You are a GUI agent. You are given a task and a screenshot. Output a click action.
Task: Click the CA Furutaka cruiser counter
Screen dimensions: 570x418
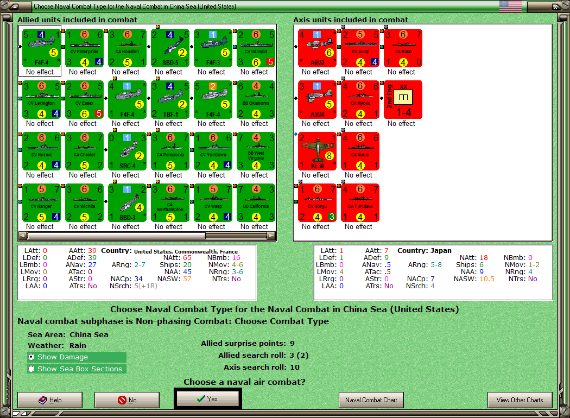360,203
